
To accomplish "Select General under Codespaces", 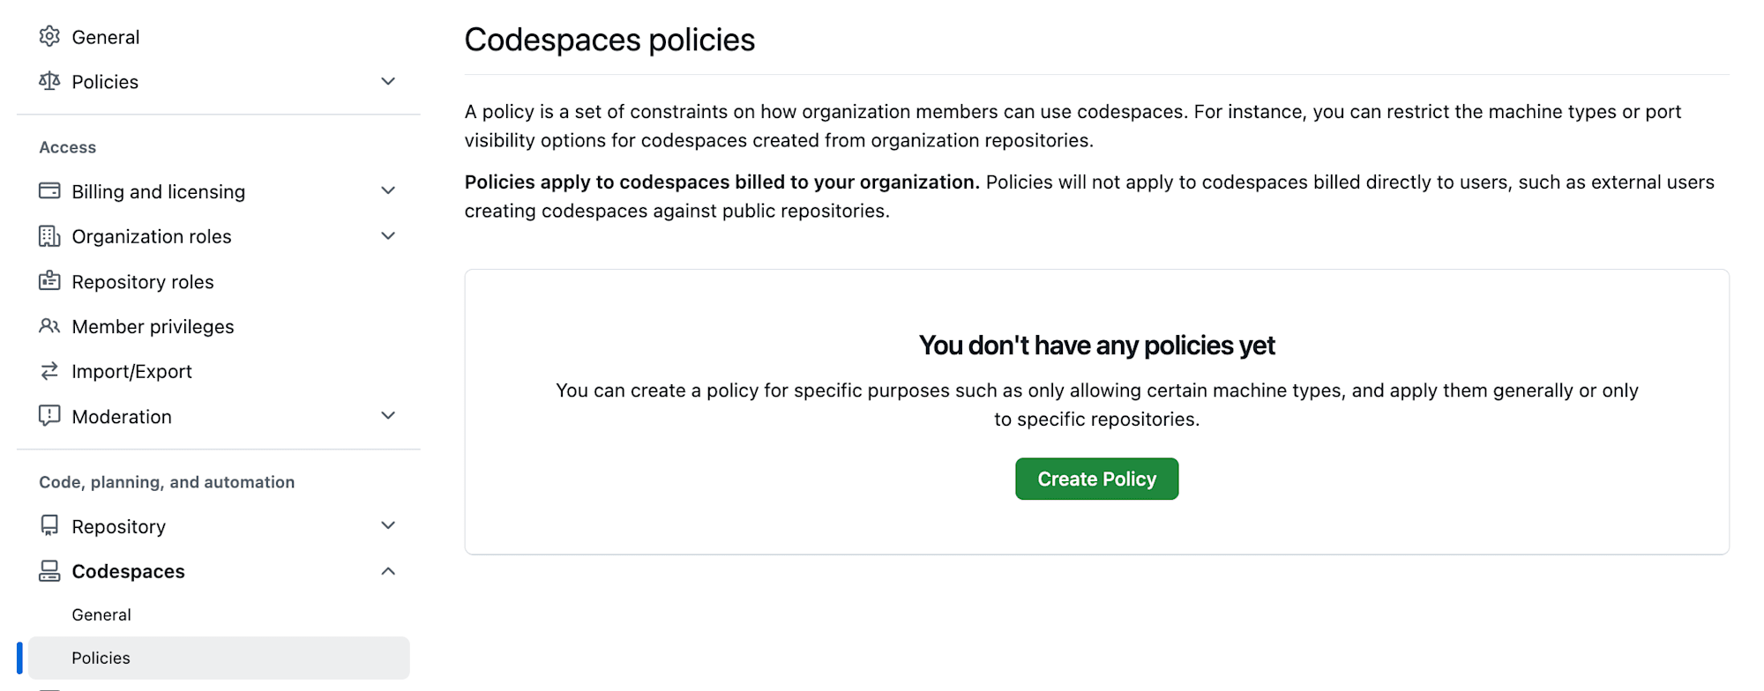I will pos(219,614).
